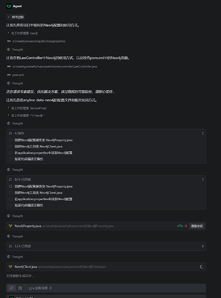Image resolution: width=221 pixels, height=298 pixels.
Task: Expand the 1/4 任务完成 status dropdown
Action: 40,288
